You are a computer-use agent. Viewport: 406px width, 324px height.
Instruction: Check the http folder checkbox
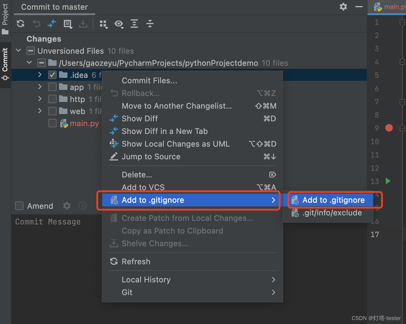52,99
